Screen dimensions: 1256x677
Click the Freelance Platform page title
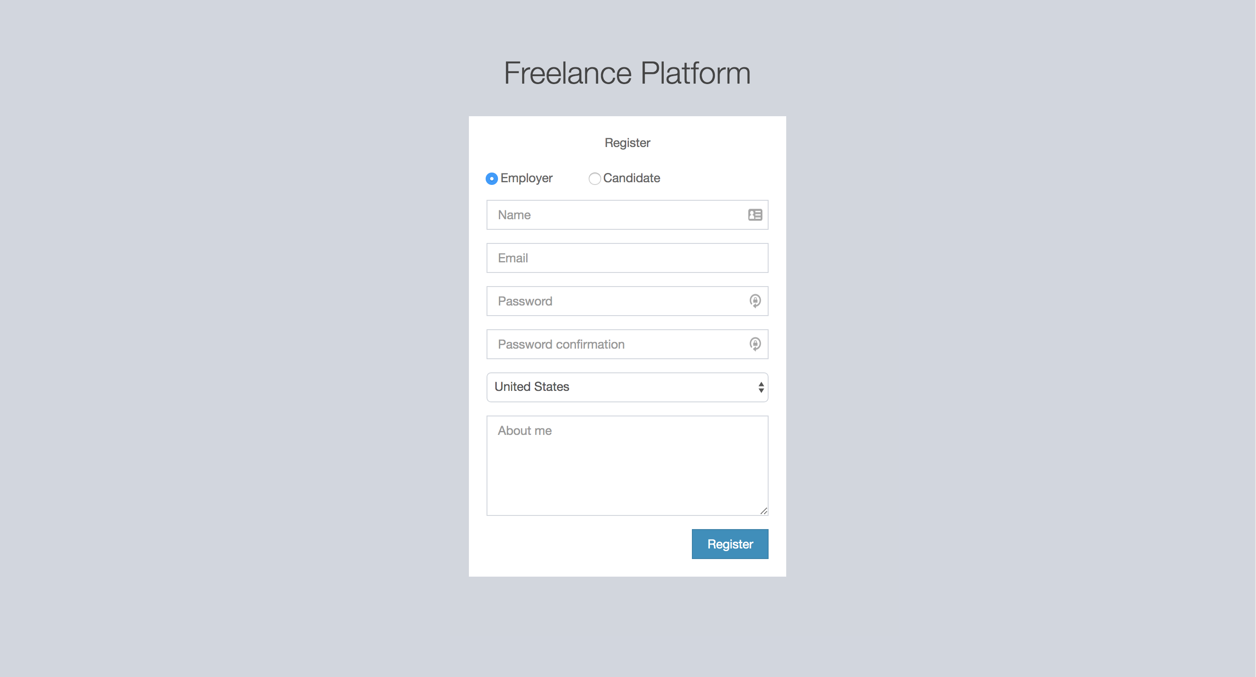pyautogui.click(x=628, y=73)
